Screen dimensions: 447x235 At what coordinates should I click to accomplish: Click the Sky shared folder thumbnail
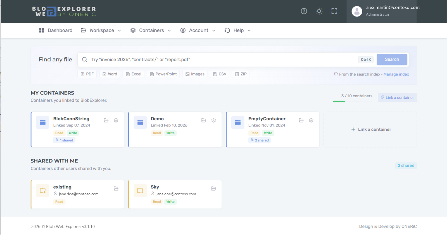(x=140, y=191)
